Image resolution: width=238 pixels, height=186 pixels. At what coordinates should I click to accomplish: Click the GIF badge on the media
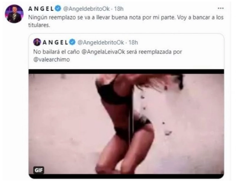pyautogui.click(x=39, y=170)
